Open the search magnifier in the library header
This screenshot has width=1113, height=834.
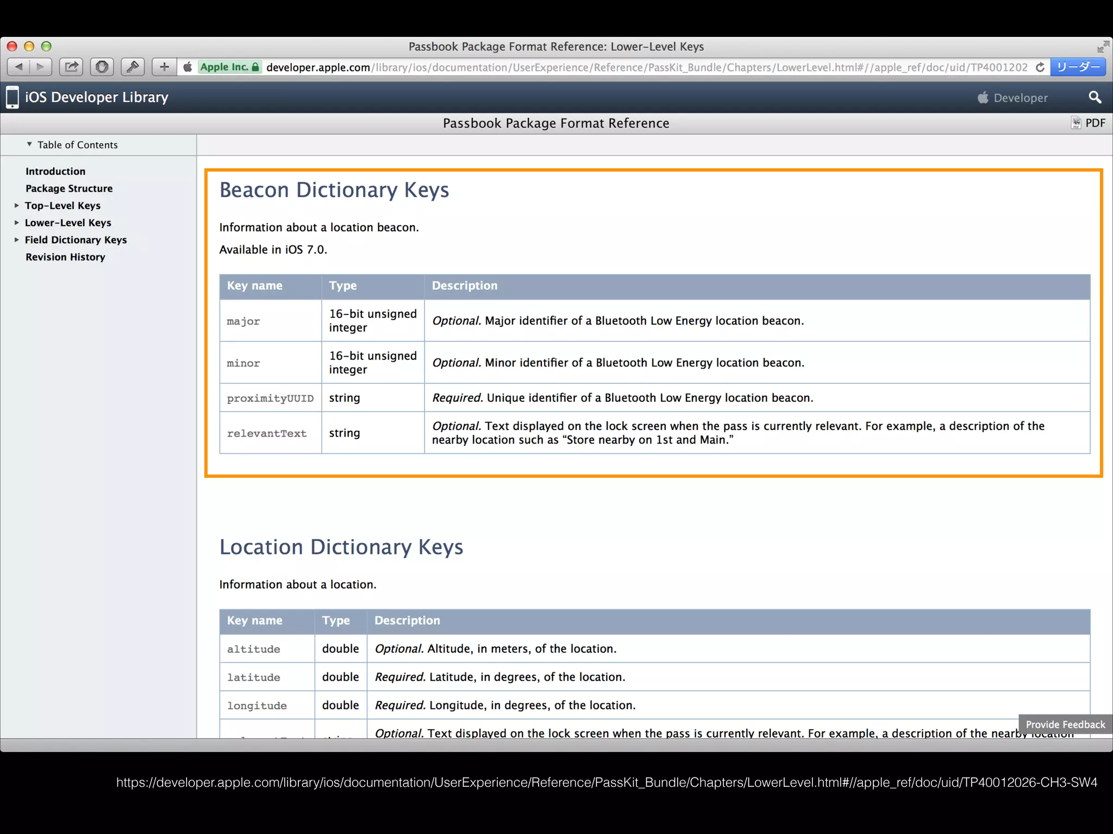1095,97
